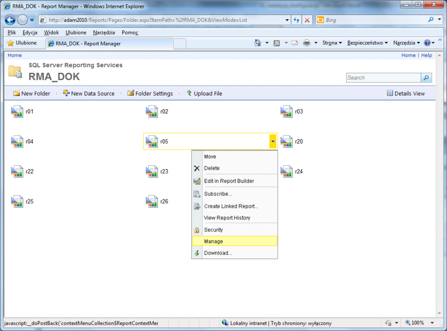Image resolution: width=447 pixels, height=331 pixels.
Task: Select Delete in the context menu
Action: pos(212,168)
